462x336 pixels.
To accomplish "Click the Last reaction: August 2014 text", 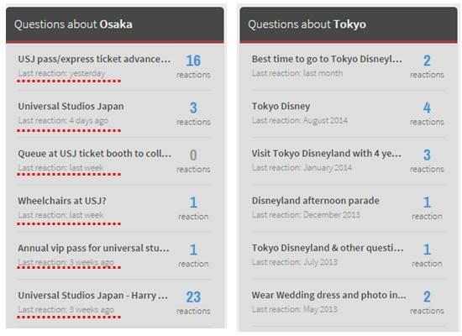I will click(x=300, y=120).
